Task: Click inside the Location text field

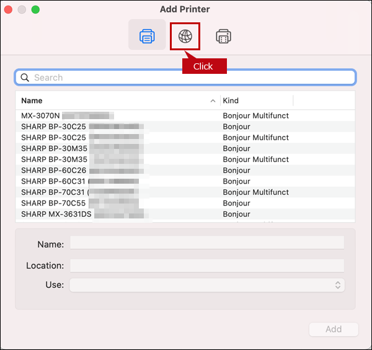Action: click(x=206, y=266)
